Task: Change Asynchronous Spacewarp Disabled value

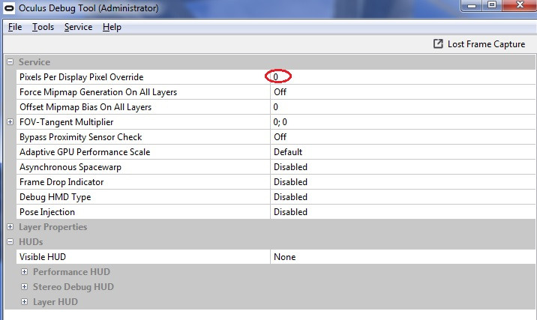Action: click(x=403, y=167)
